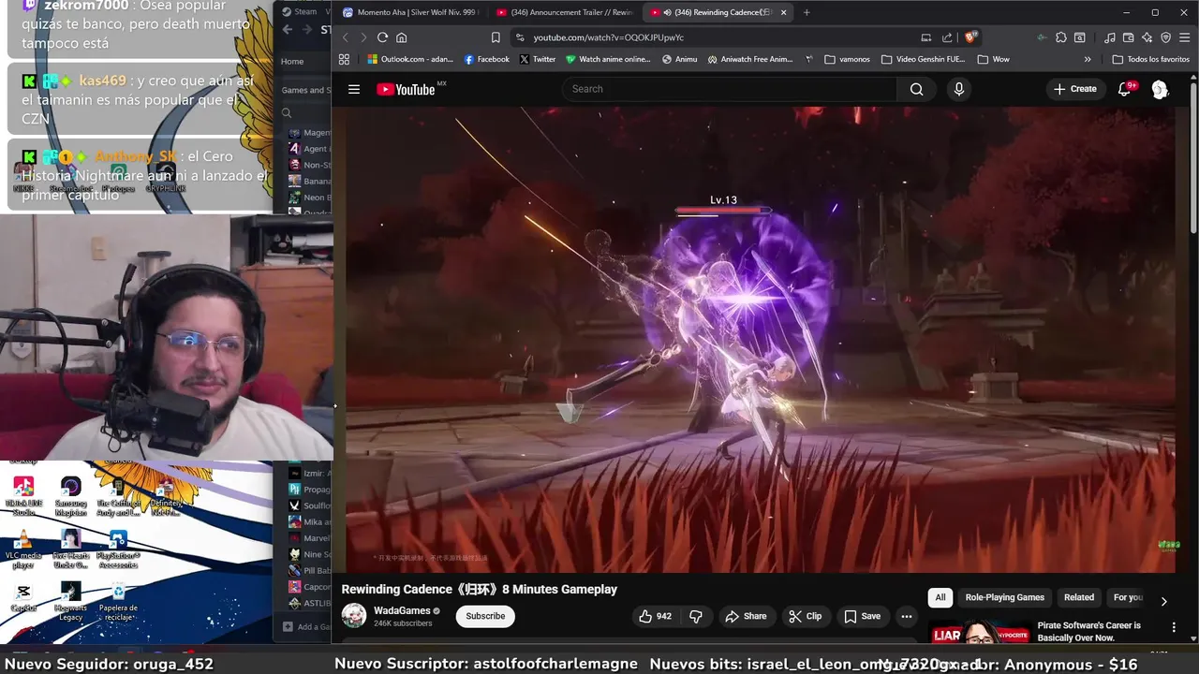Screen dimensions: 1199x674
Task: Switch to the Announcement Trailer tab
Action: click(565, 12)
